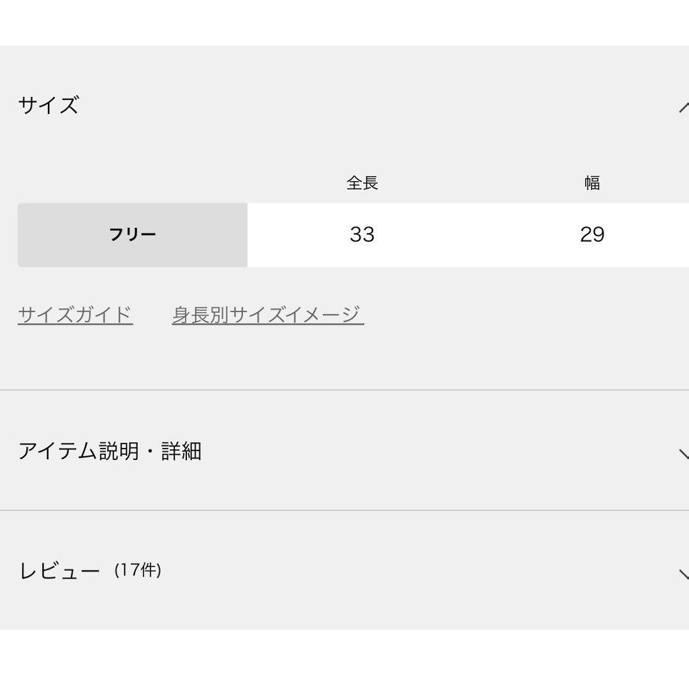Click the white table cell between 33 and 29
This screenshot has height=689, width=689.
(477, 235)
